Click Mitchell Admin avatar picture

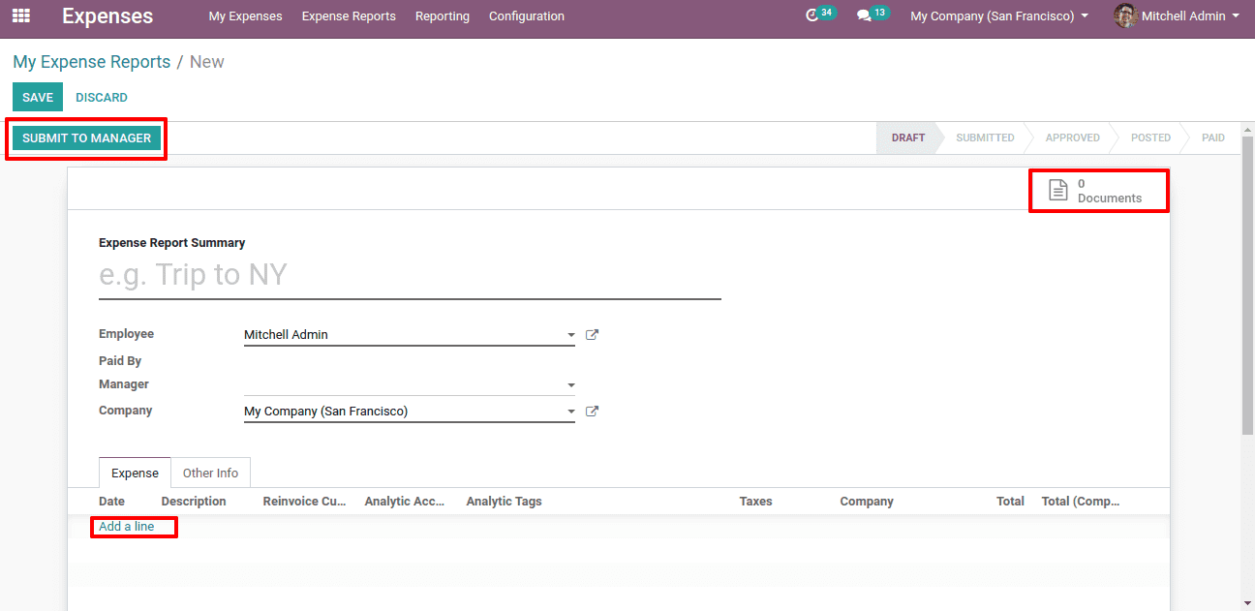(1125, 15)
